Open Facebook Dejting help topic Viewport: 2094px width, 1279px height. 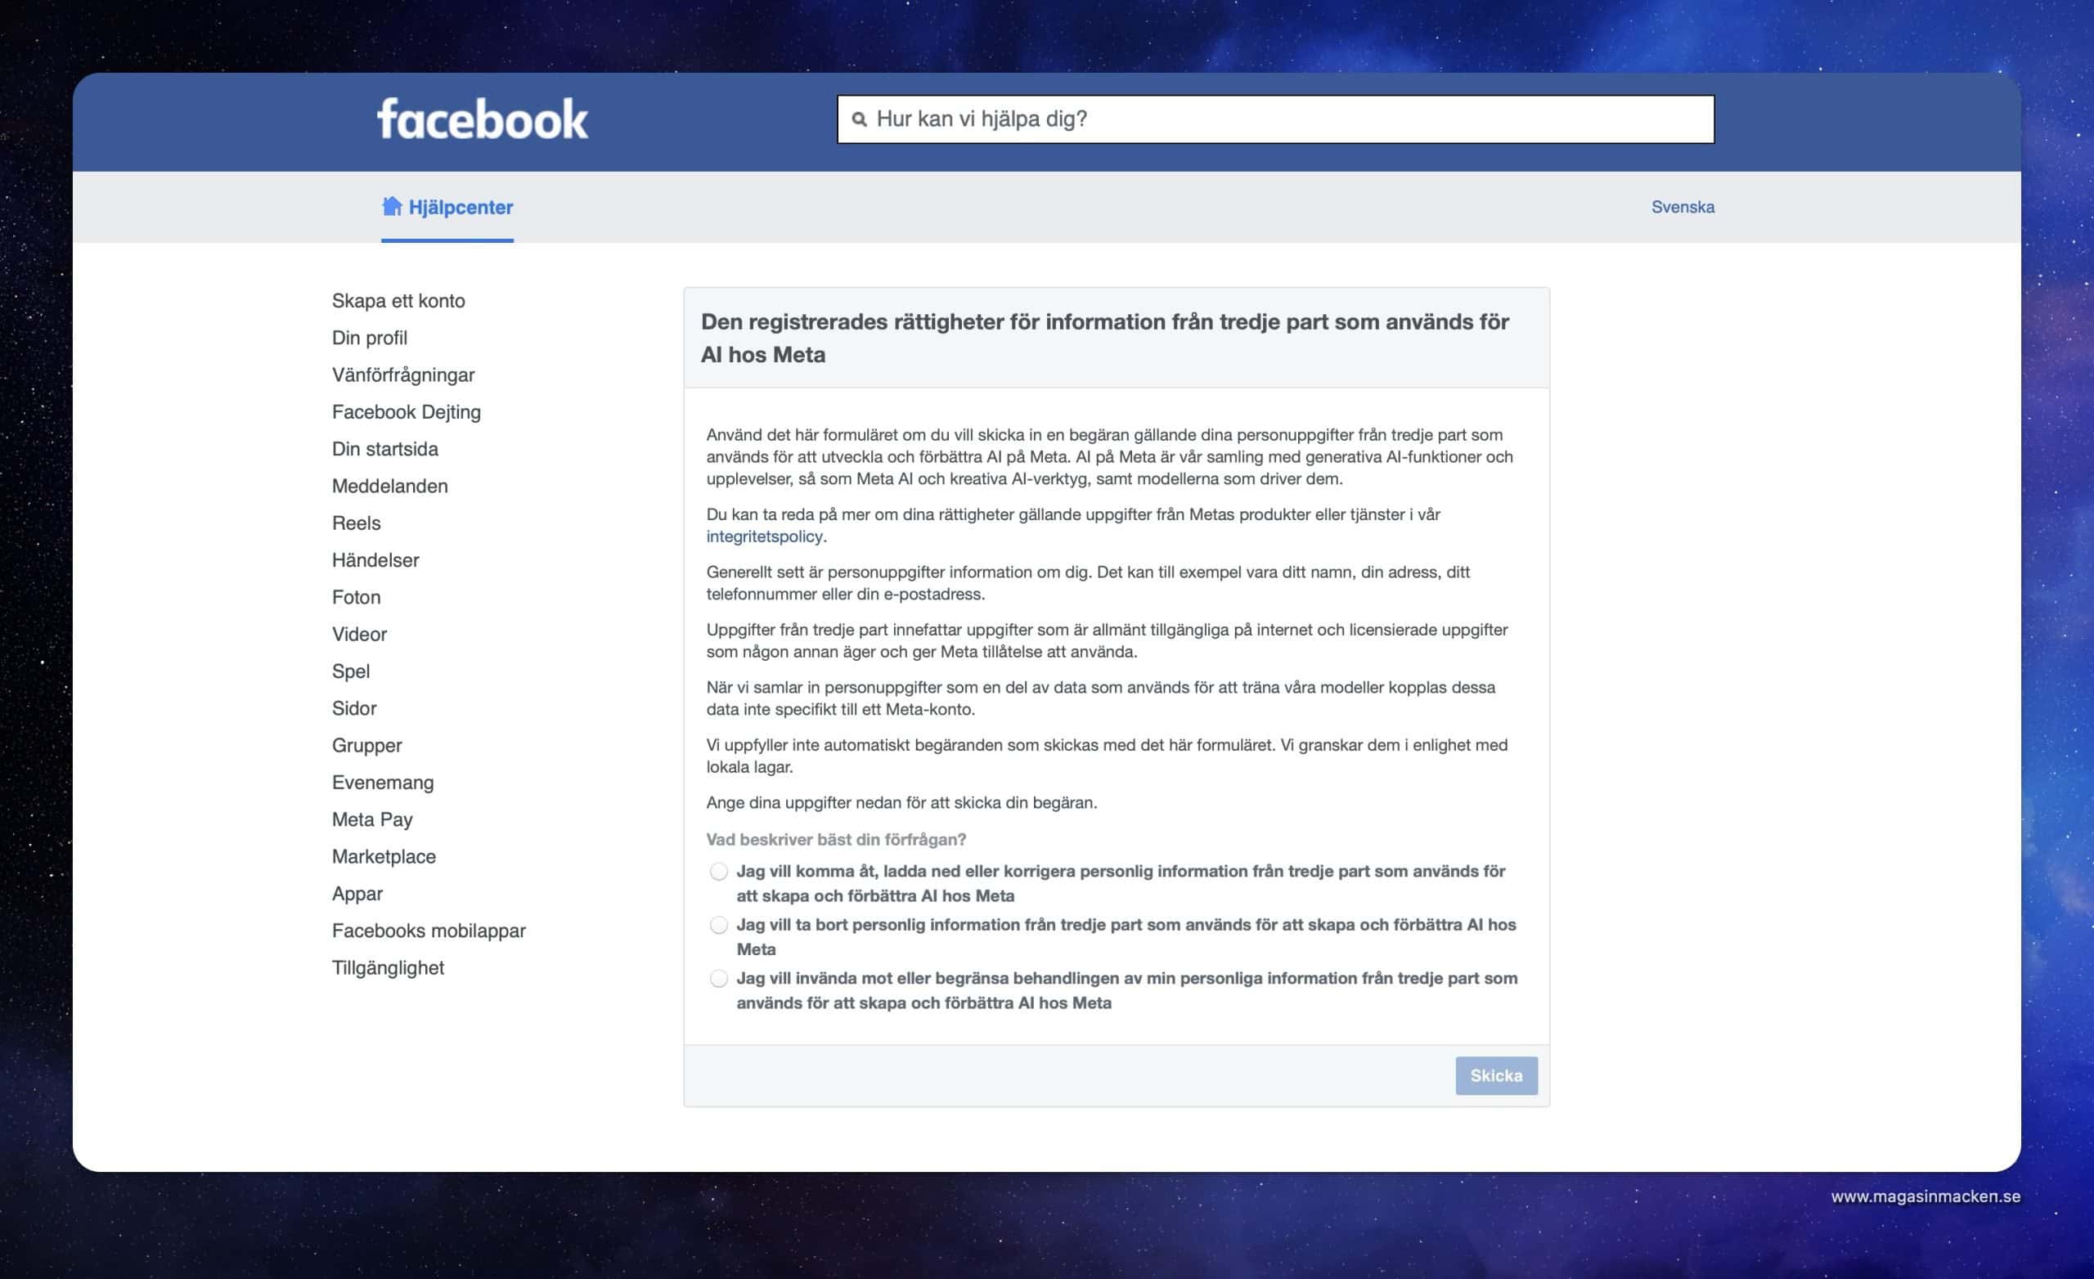406,412
